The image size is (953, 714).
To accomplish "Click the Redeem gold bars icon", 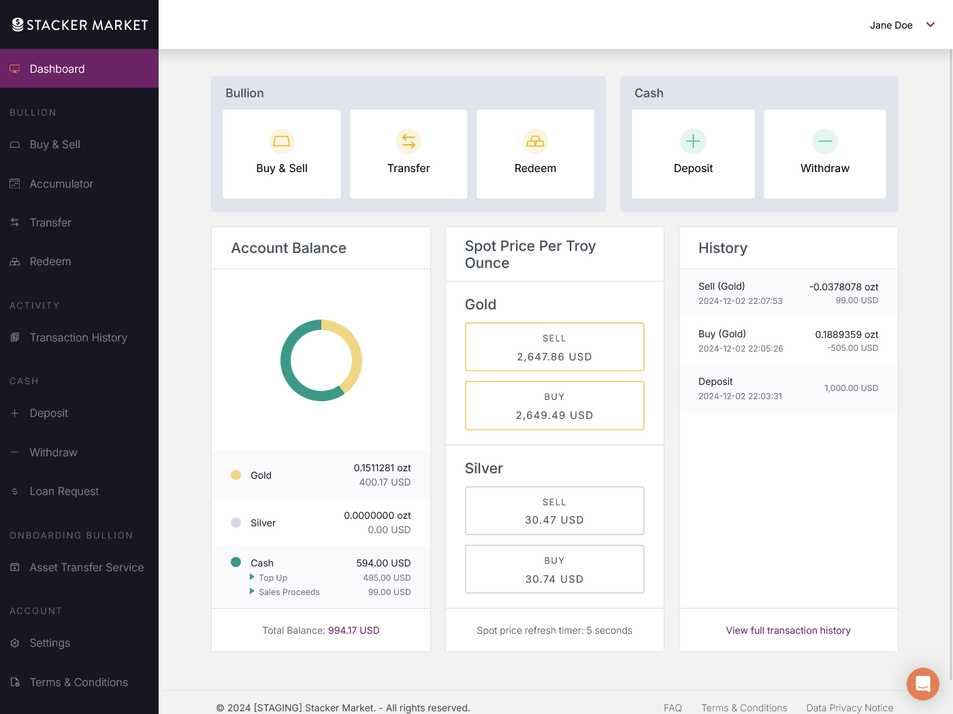I will pos(535,141).
